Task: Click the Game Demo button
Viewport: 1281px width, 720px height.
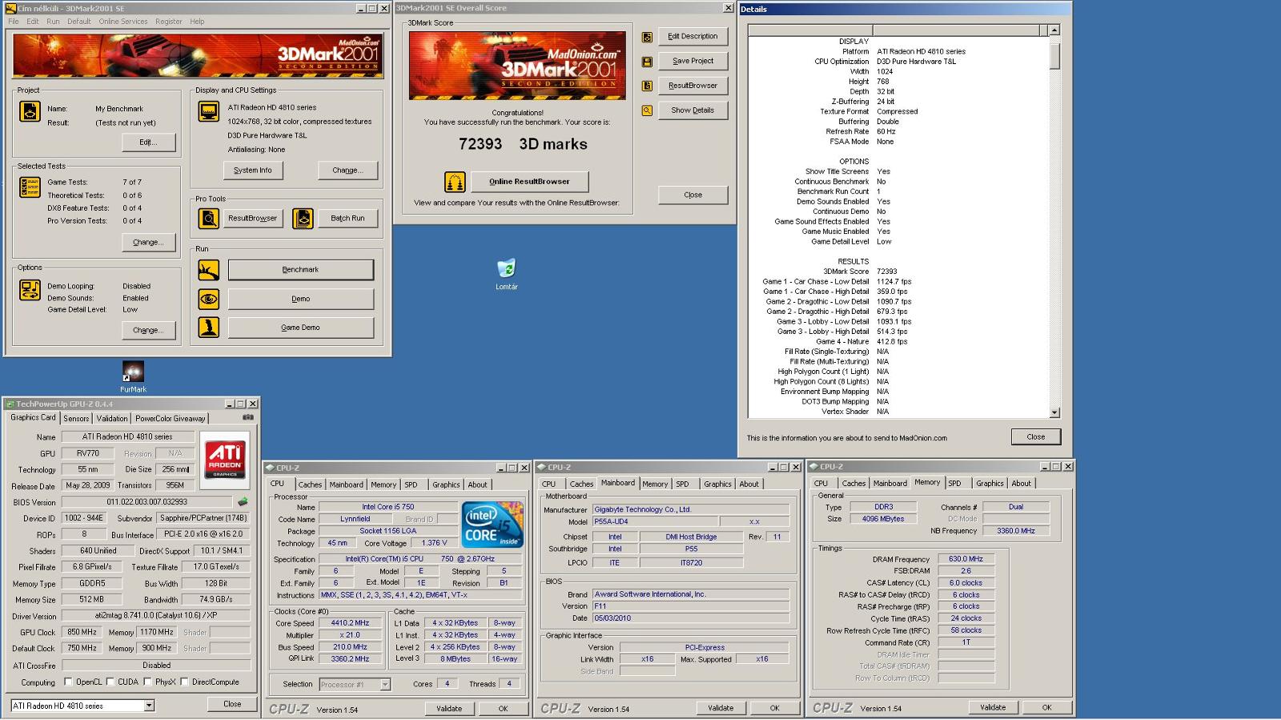Action: point(300,328)
